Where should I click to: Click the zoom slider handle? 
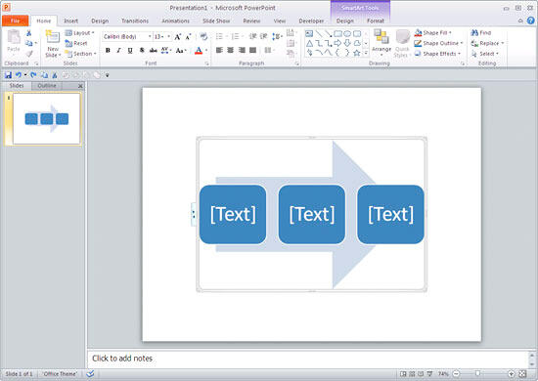click(477, 373)
